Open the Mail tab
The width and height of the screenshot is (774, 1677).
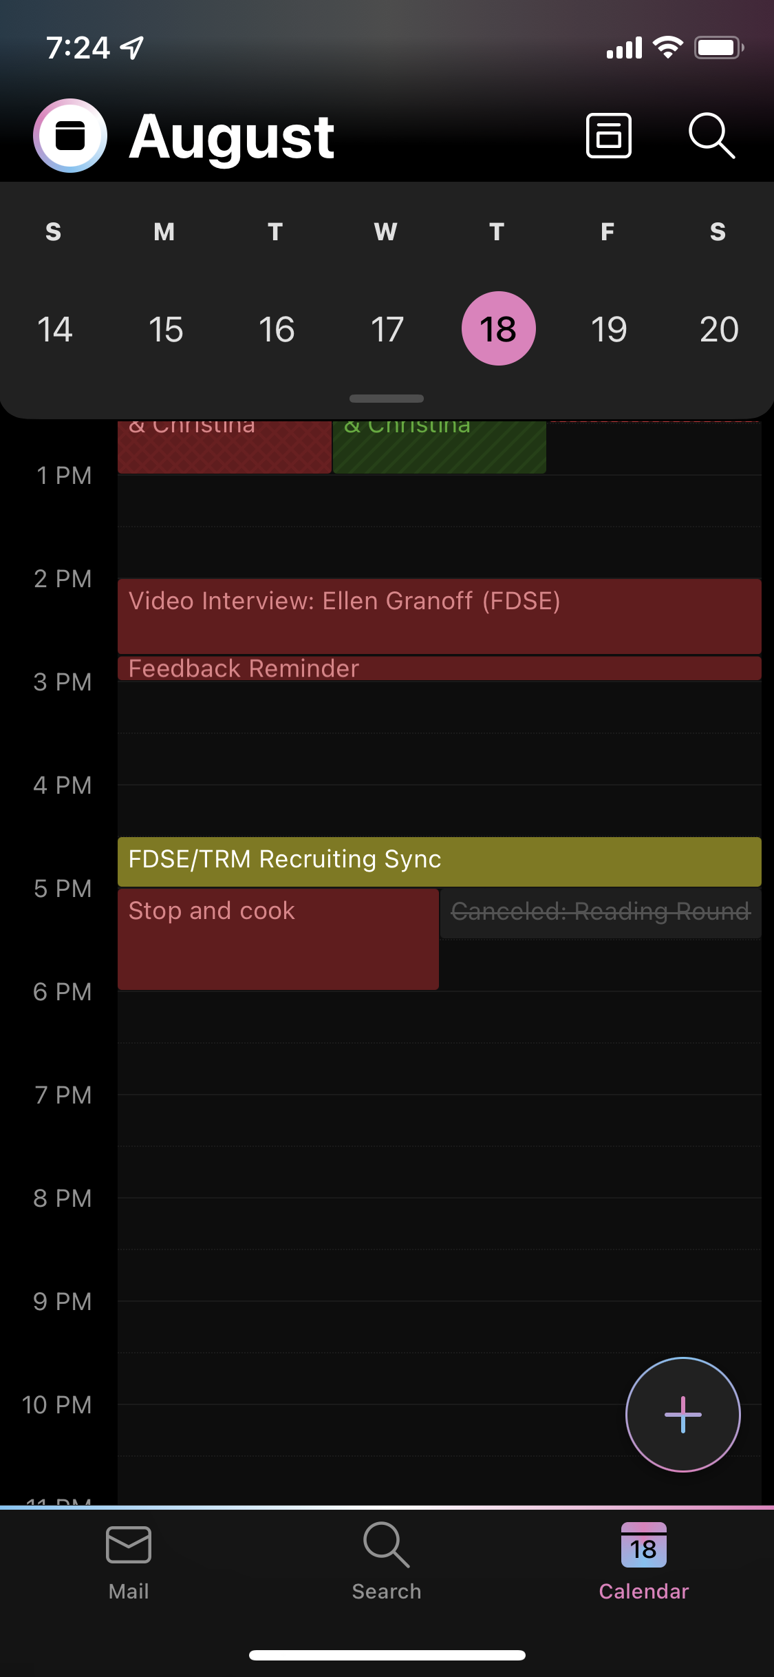click(129, 1561)
